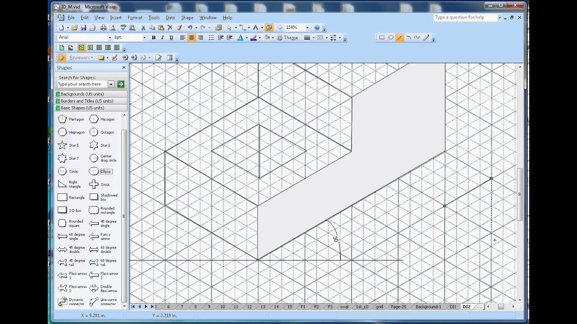Toggle Underline text formatting
This screenshot has height=324, width=577.
(171, 38)
